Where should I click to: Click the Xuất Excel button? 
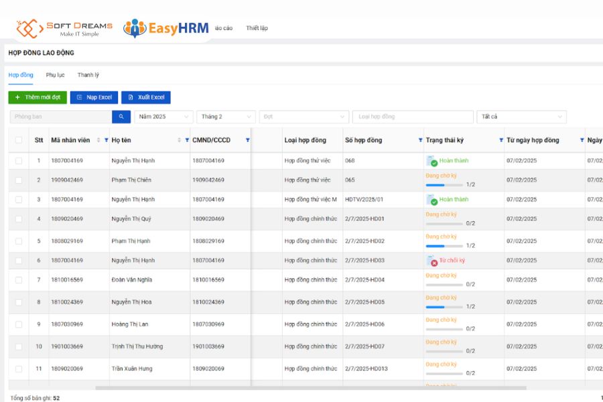146,97
